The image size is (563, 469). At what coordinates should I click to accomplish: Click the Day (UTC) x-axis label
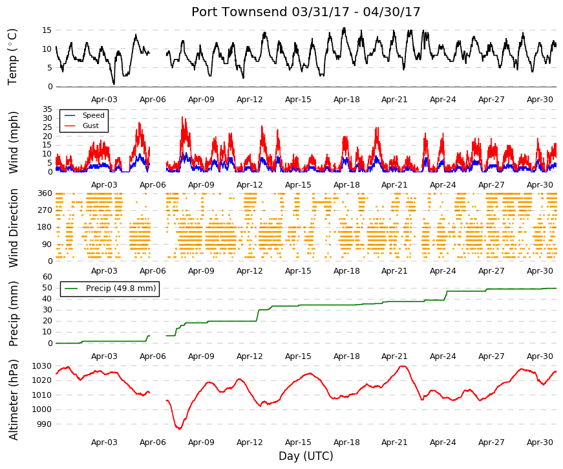306,456
